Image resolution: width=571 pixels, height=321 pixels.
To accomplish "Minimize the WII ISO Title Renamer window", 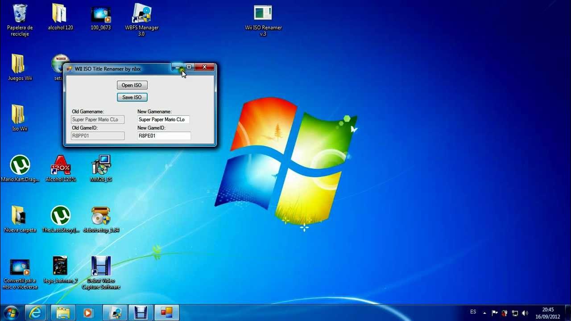I will coord(178,67).
